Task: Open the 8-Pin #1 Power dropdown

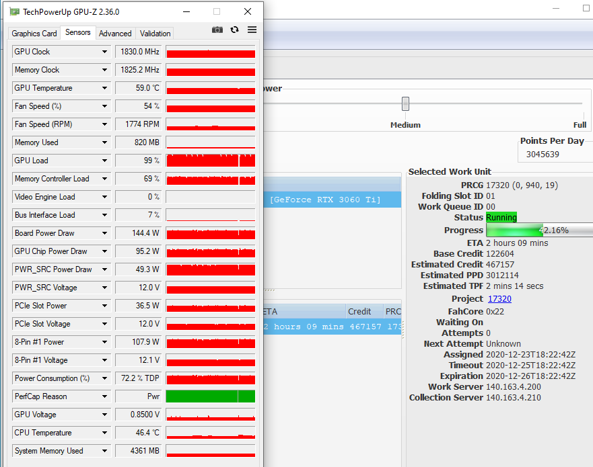Action: 105,341
